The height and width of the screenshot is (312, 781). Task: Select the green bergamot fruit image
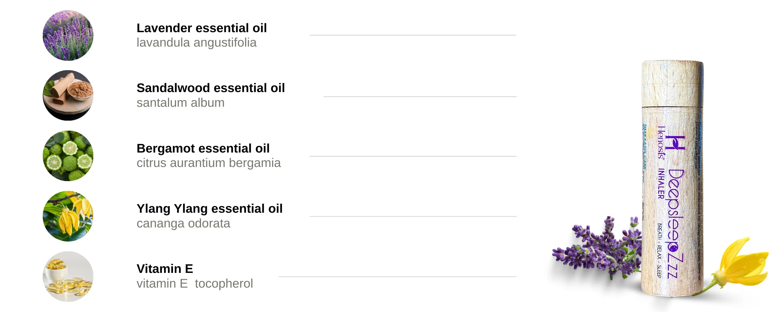point(68,156)
